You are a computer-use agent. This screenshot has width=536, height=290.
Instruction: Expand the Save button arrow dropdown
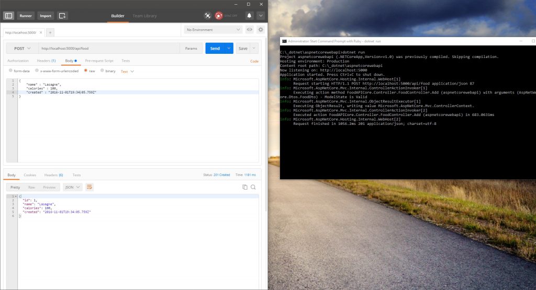point(254,49)
